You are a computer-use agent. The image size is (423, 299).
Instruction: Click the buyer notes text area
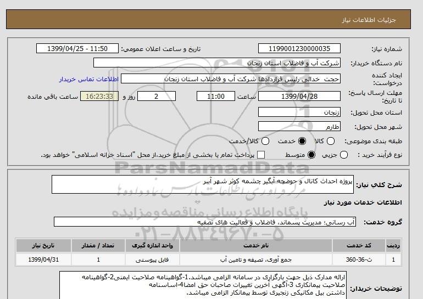click(203, 285)
